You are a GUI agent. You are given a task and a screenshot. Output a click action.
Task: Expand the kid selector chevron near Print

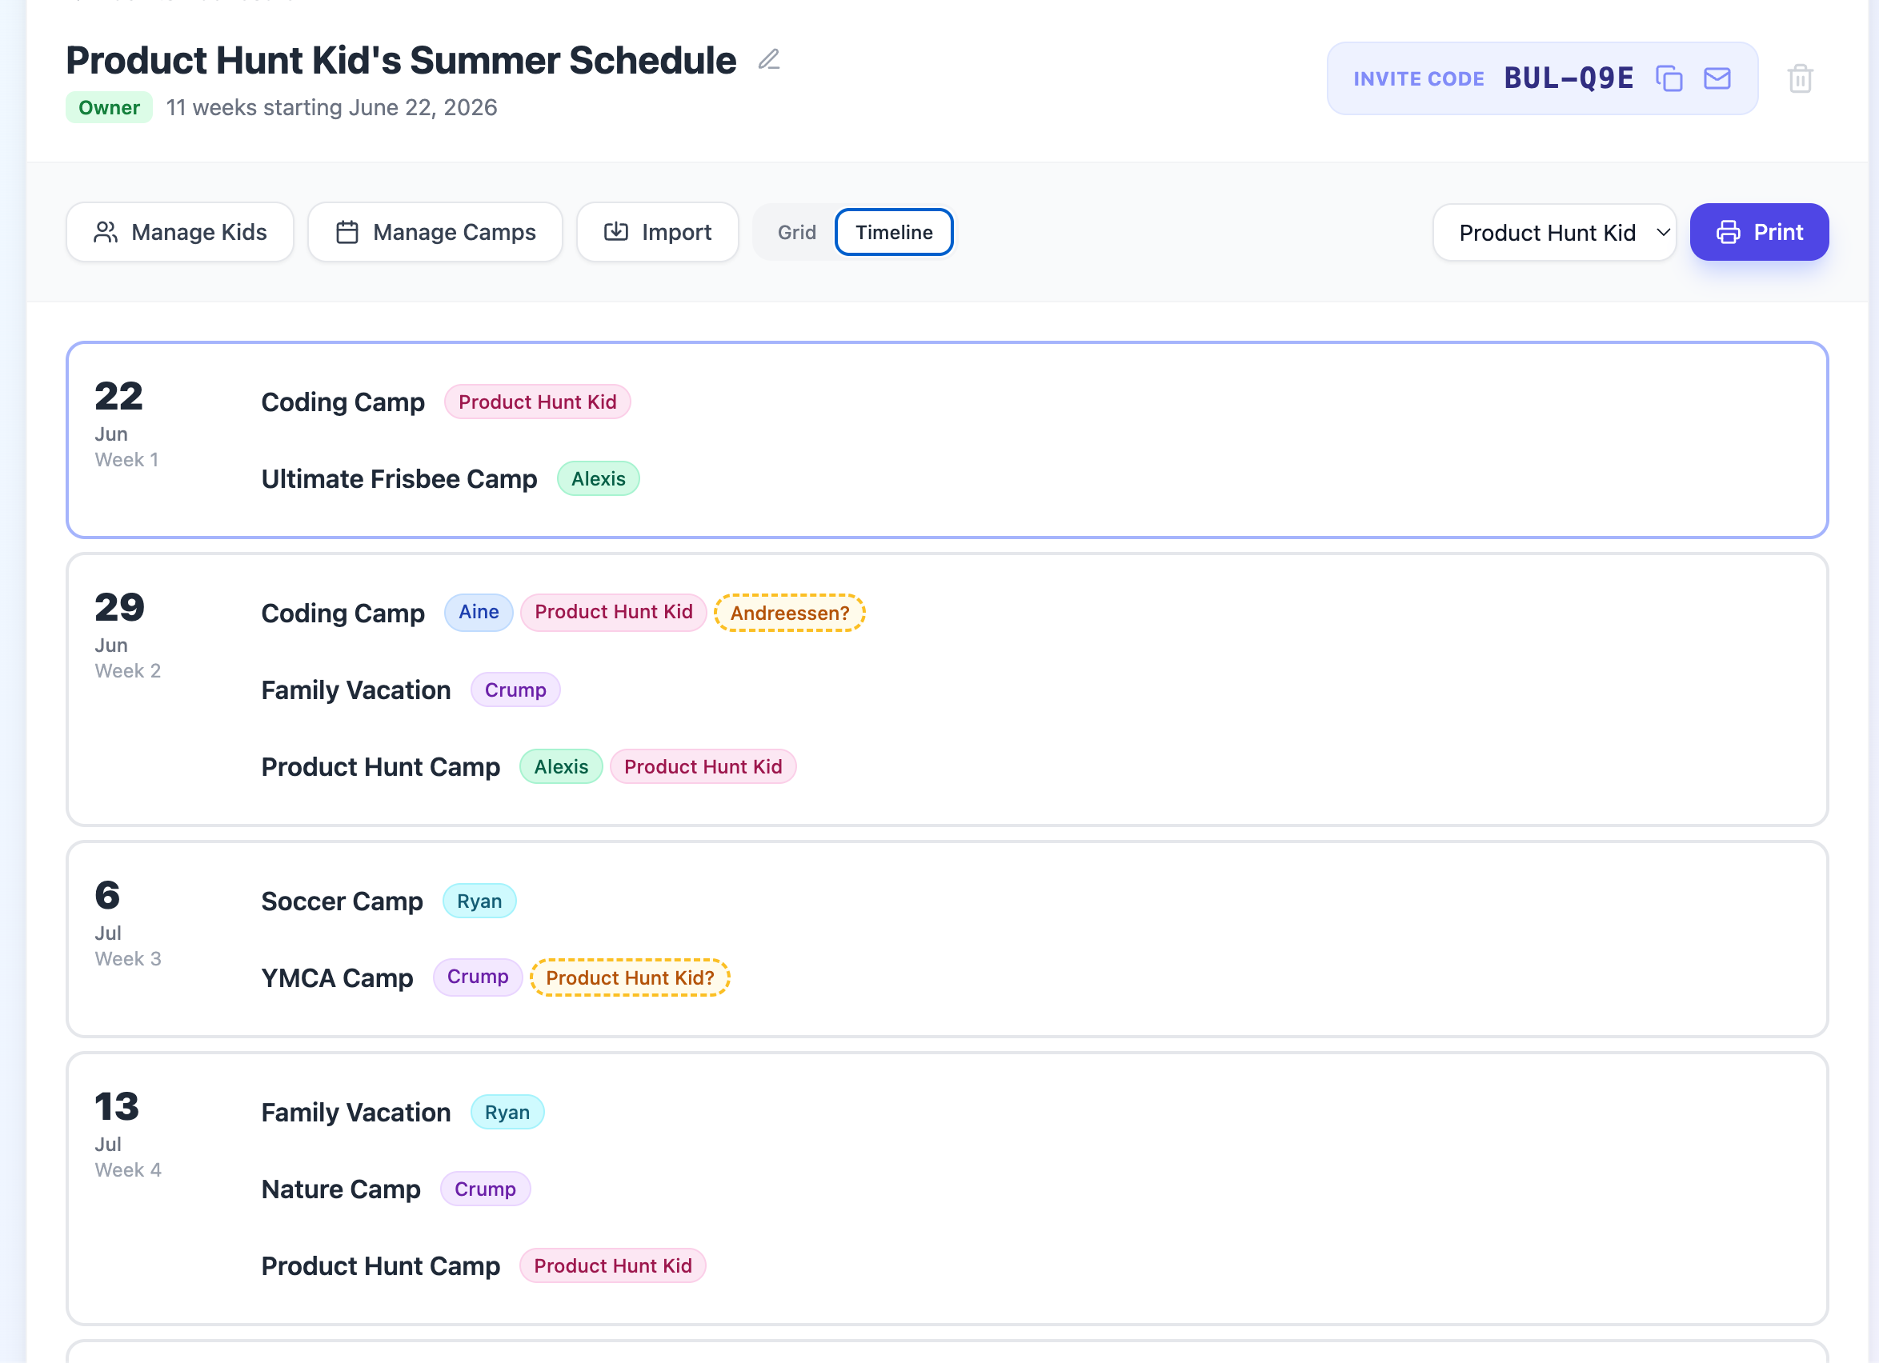pyautogui.click(x=1664, y=233)
